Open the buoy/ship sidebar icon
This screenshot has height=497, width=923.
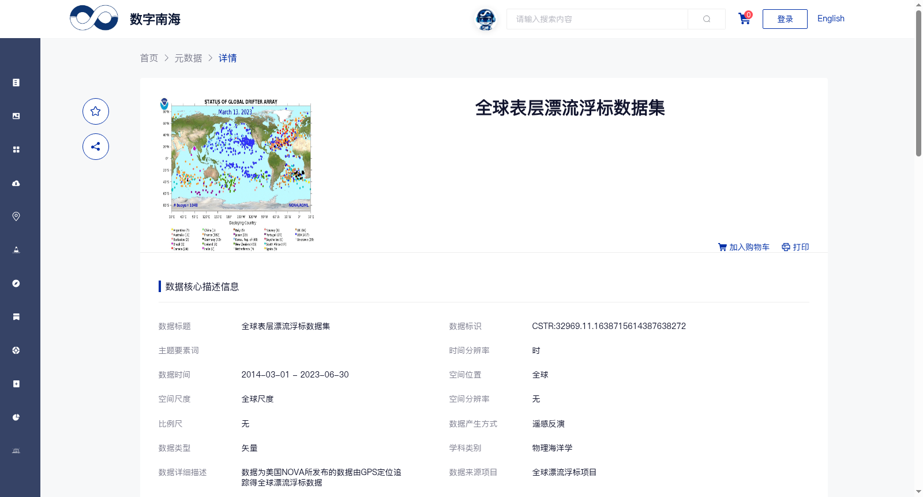coord(16,250)
